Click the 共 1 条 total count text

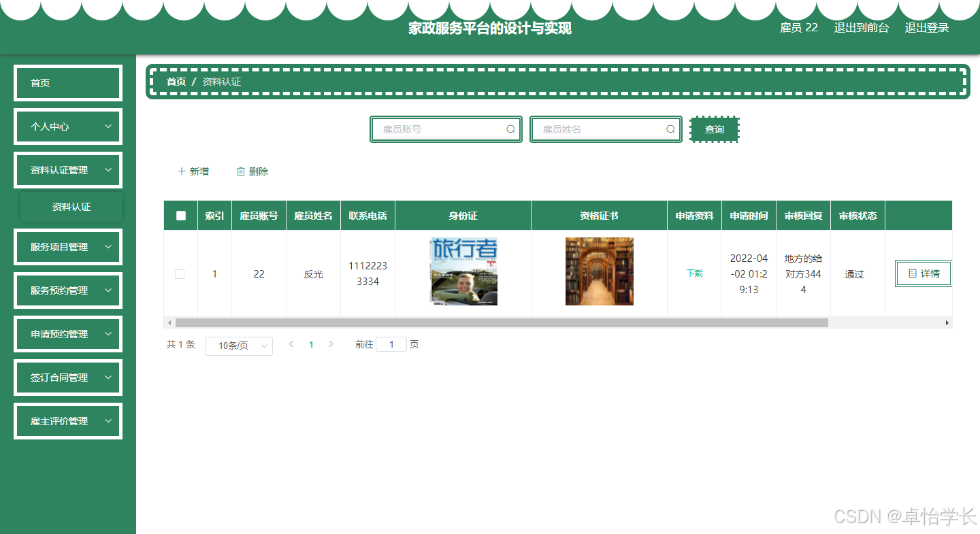(180, 344)
